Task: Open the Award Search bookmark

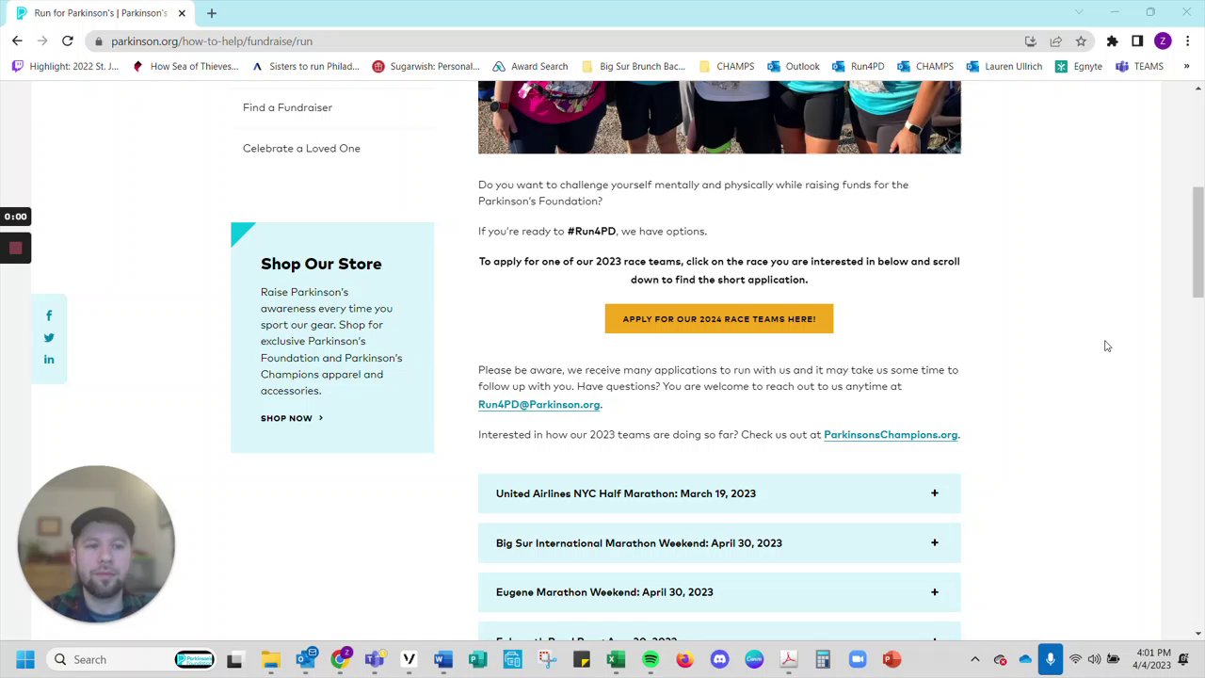Action: [530, 67]
